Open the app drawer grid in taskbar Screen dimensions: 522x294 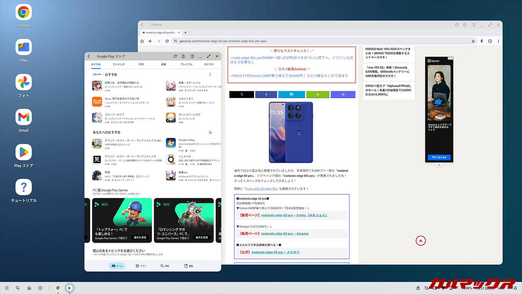7,288
